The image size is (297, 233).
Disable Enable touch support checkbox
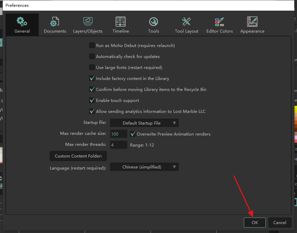[x=92, y=101]
